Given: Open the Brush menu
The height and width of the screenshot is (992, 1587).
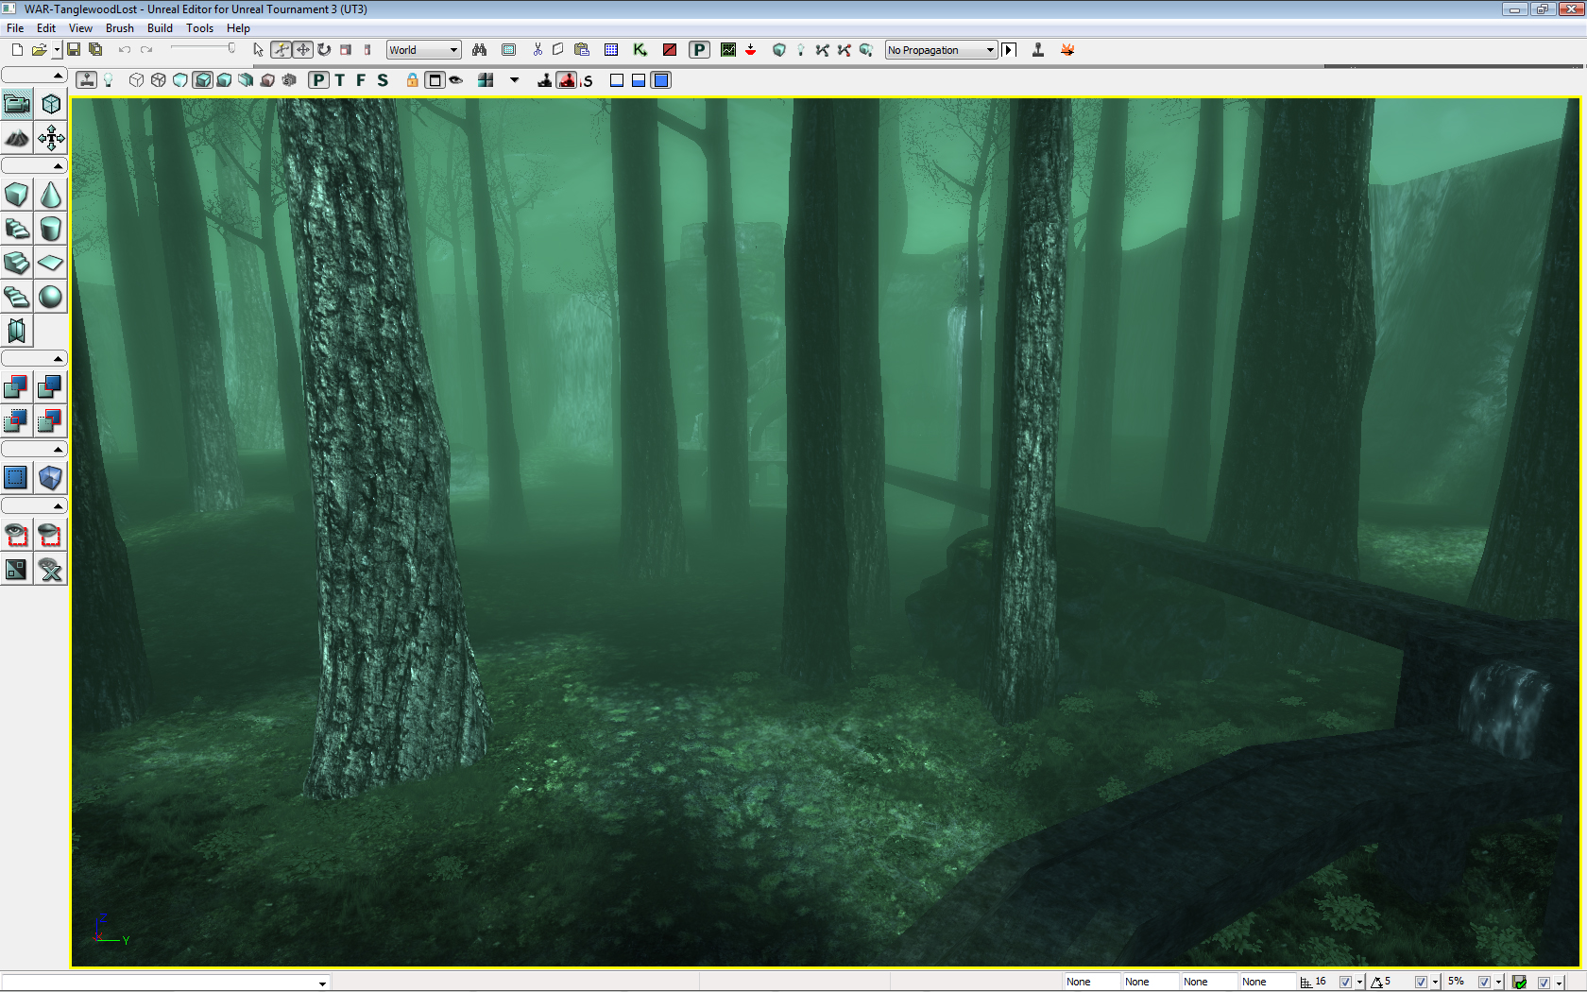Looking at the screenshot, I should coord(119,28).
